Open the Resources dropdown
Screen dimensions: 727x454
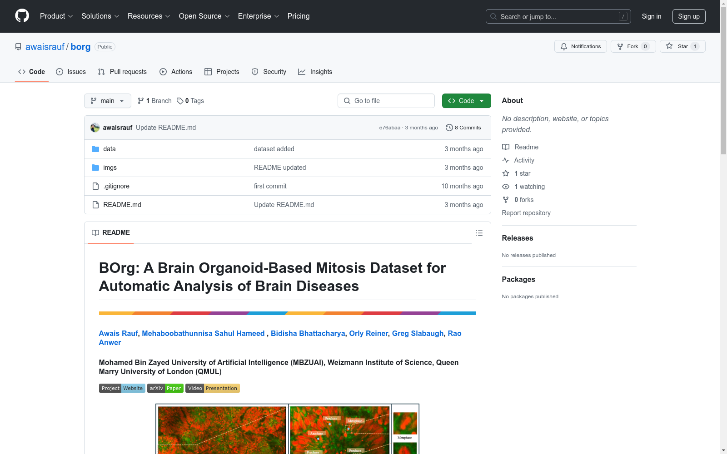(x=149, y=16)
